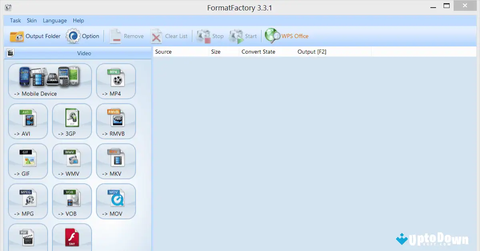
Task: Choose the MPG output format
Action: [x=28, y=201]
